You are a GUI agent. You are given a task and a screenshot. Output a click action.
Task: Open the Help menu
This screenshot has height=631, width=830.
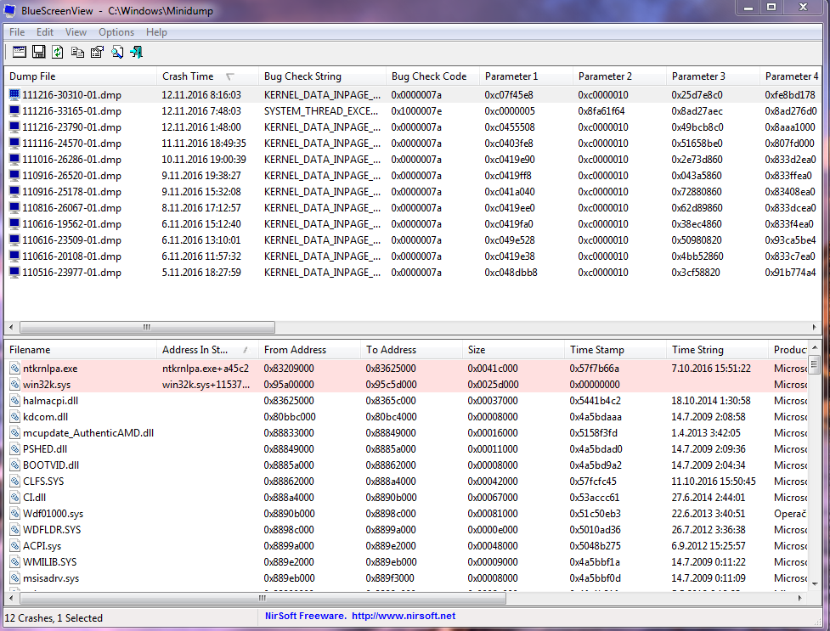coord(156,32)
